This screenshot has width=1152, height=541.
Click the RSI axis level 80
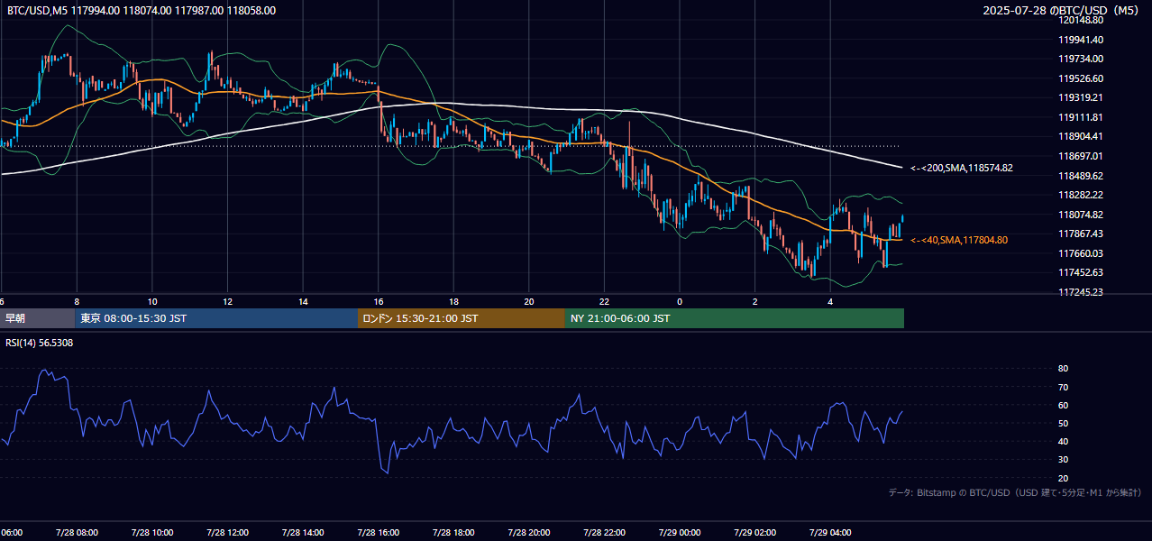point(1063,369)
